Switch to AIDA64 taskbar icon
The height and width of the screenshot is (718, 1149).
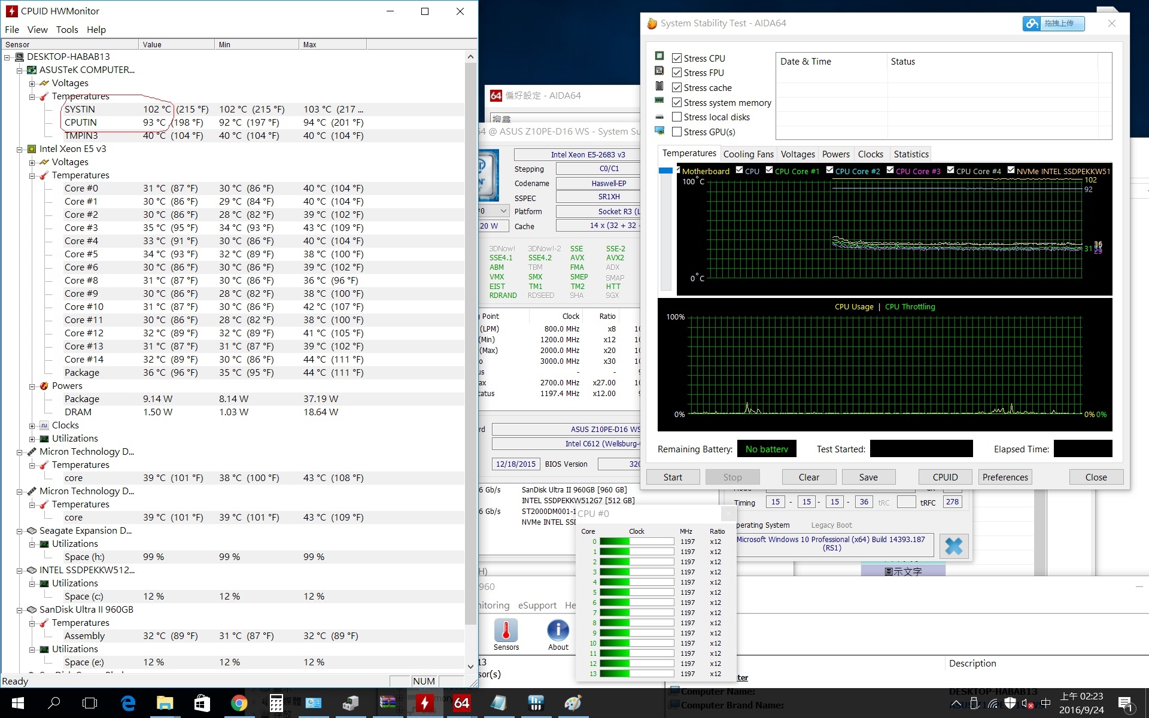click(461, 703)
